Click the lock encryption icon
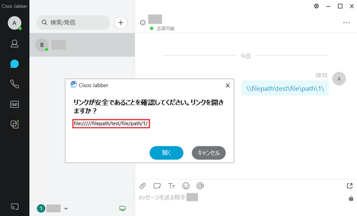Viewport: 357px width, 216px height. point(351,198)
